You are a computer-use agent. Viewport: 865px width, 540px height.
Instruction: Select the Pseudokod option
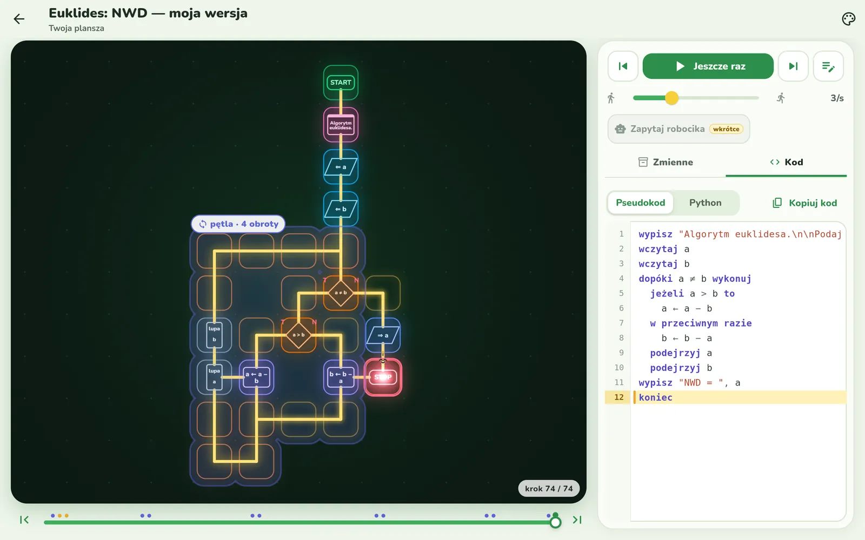click(641, 203)
